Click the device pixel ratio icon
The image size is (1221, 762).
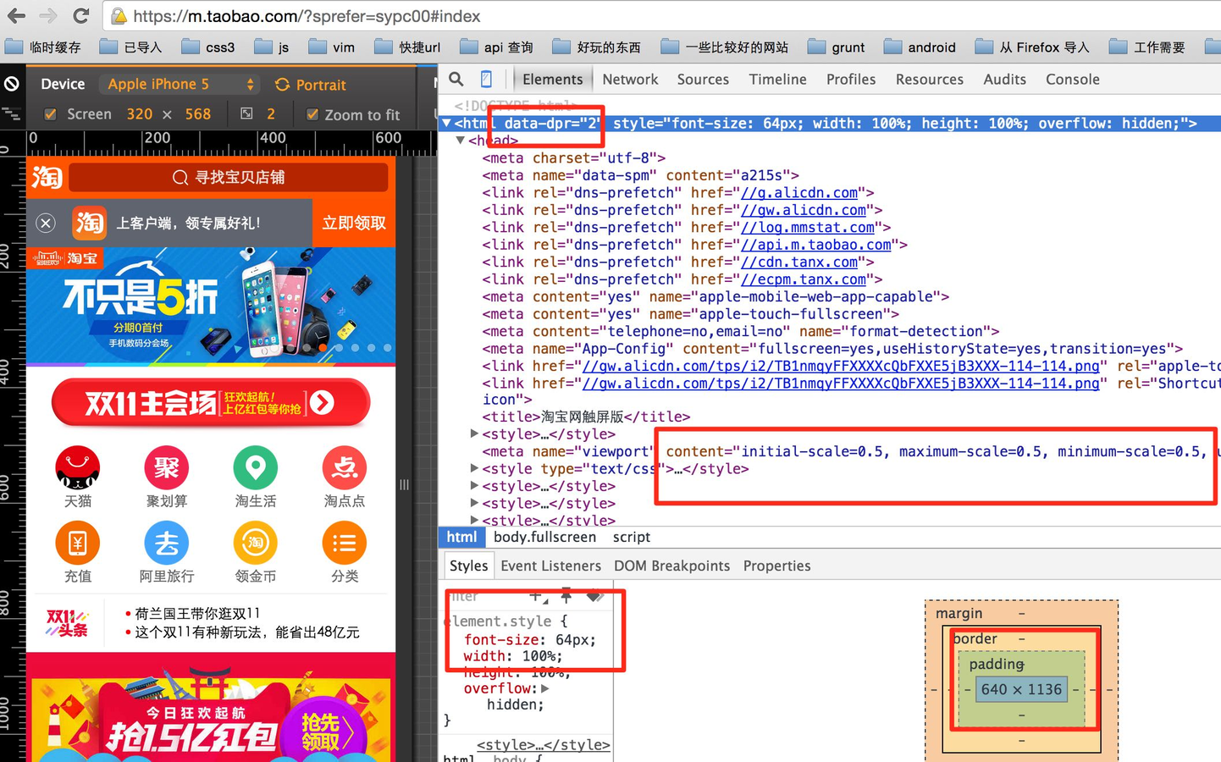(x=246, y=113)
